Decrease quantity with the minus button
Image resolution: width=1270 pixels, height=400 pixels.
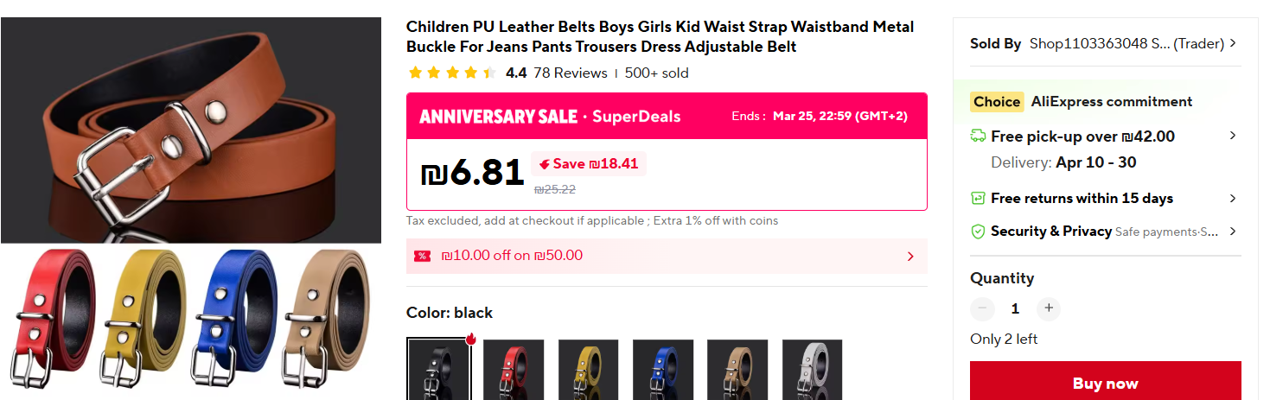click(x=982, y=308)
